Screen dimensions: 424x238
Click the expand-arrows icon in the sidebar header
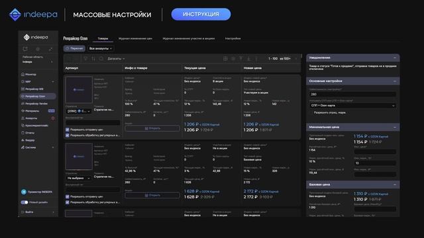[x=50, y=49]
